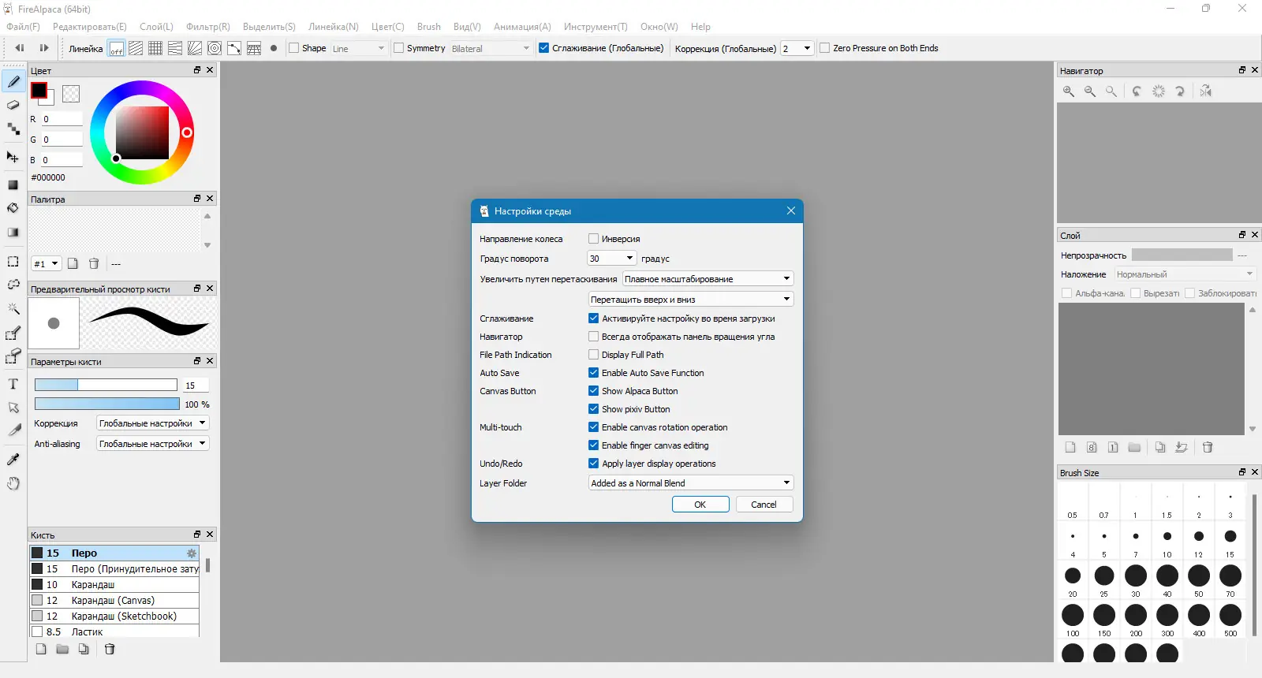Screen dimensions: 1262x678
Task: Select the Lasso tool
Action: 13,285
